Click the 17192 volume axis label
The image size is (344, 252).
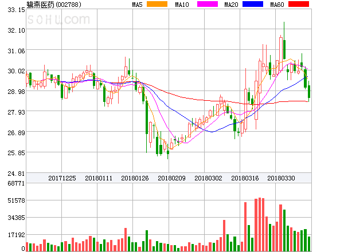click(17, 235)
